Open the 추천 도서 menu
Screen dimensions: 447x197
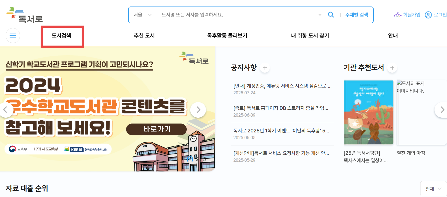click(144, 36)
